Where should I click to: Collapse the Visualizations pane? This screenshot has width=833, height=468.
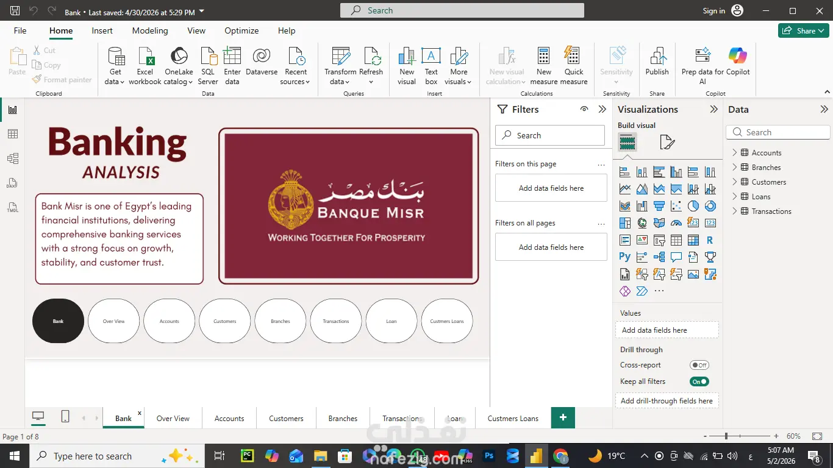[714, 110]
